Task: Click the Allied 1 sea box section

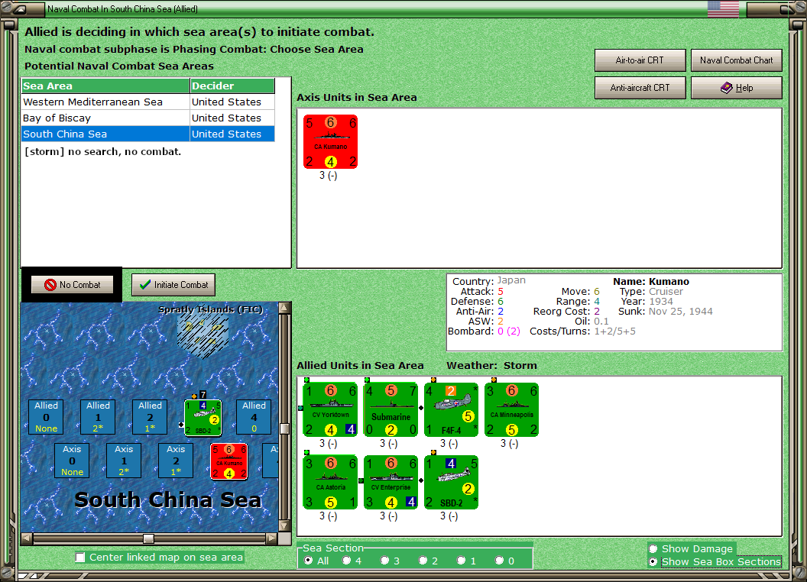Action: coord(98,417)
